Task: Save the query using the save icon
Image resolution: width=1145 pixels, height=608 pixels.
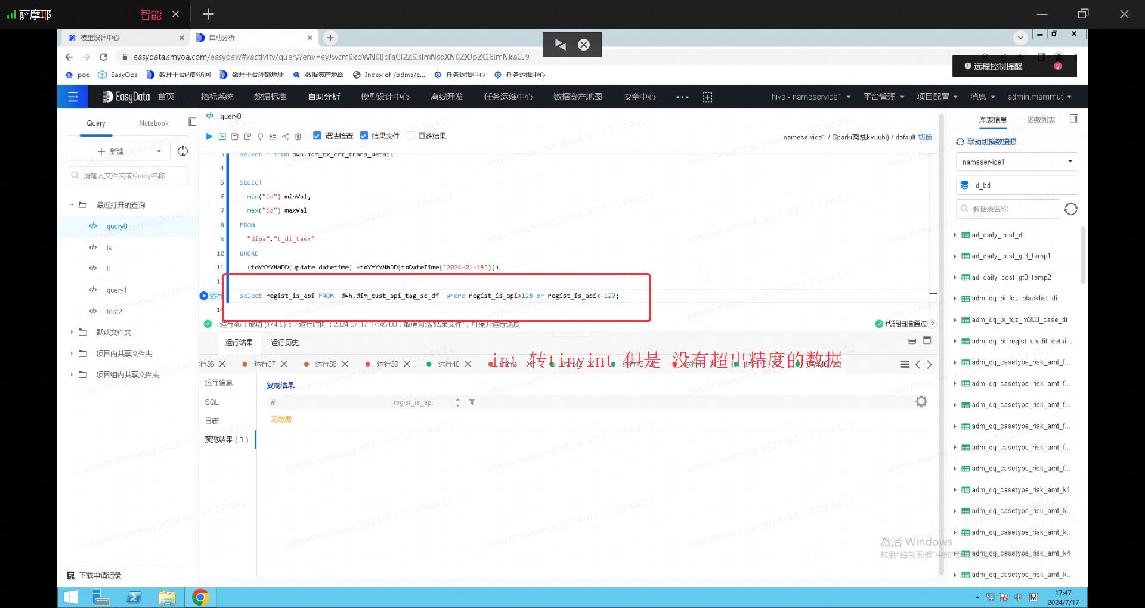Action: pos(234,136)
